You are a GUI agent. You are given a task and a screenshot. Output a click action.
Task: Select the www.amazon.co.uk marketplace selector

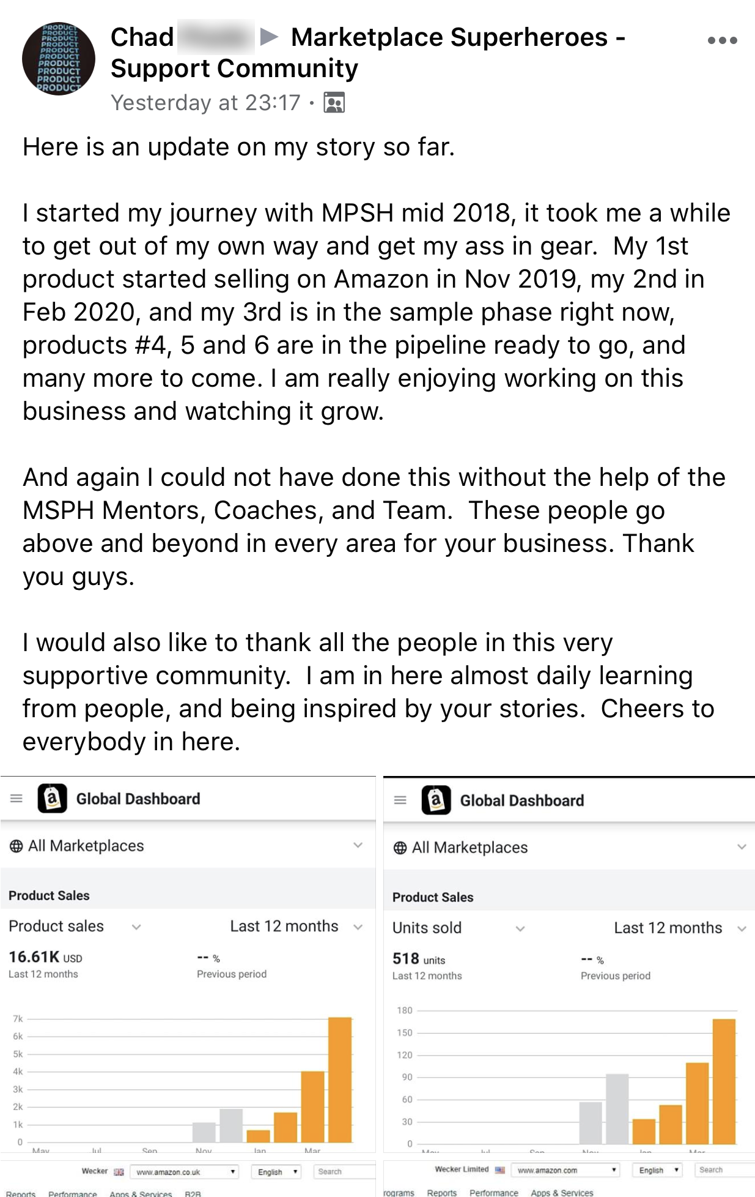[x=185, y=1171]
